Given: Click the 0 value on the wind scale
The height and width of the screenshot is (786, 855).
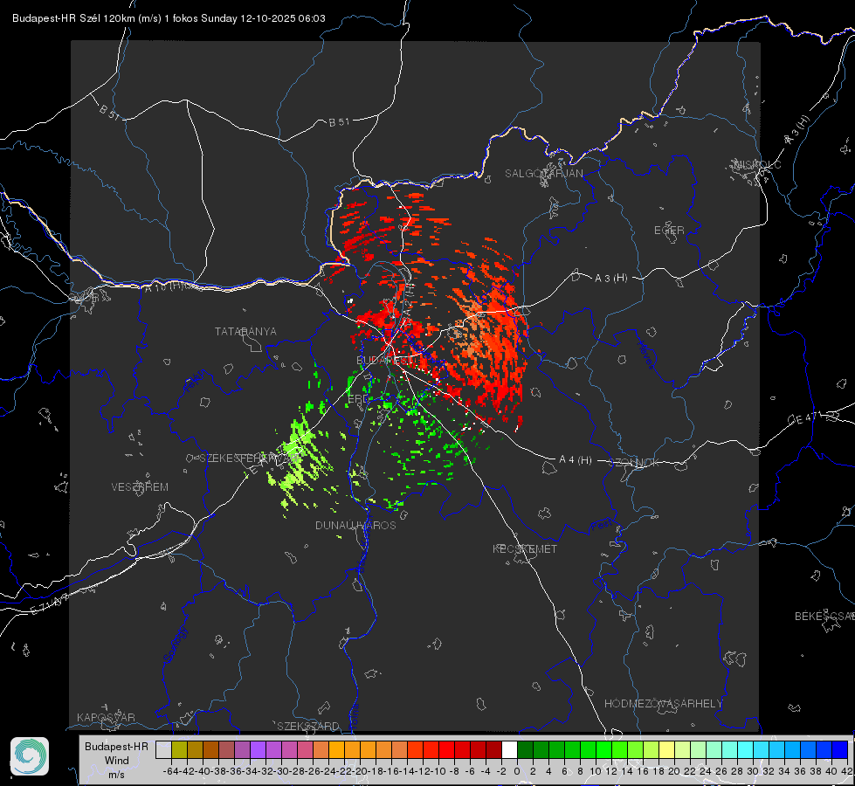Looking at the screenshot, I should coord(517,771).
